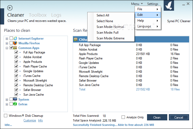Click the Other category box icon in scan results
The height and width of the screenshot is (129, 193).
coord(76,40)
